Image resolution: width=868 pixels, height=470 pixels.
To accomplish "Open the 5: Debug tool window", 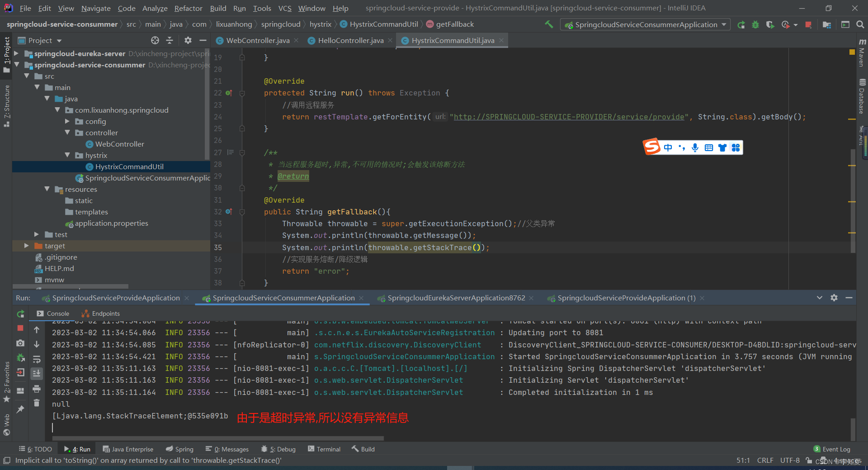I will coord(278,449).
